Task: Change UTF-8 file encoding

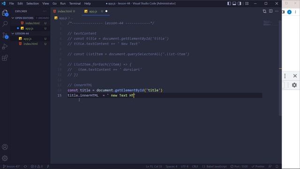Action: 185,167
